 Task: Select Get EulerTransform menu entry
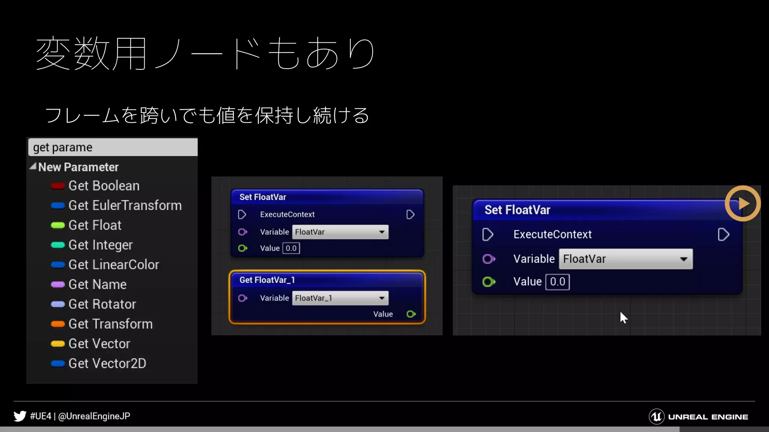coord(125,205)
